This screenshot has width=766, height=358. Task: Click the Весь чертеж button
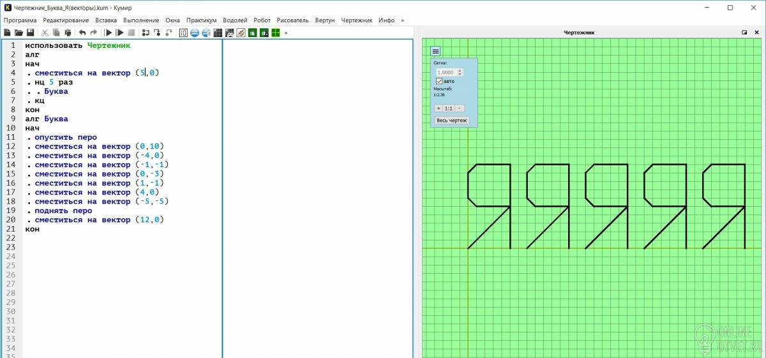pyautogui.click(x=452, y=120)
